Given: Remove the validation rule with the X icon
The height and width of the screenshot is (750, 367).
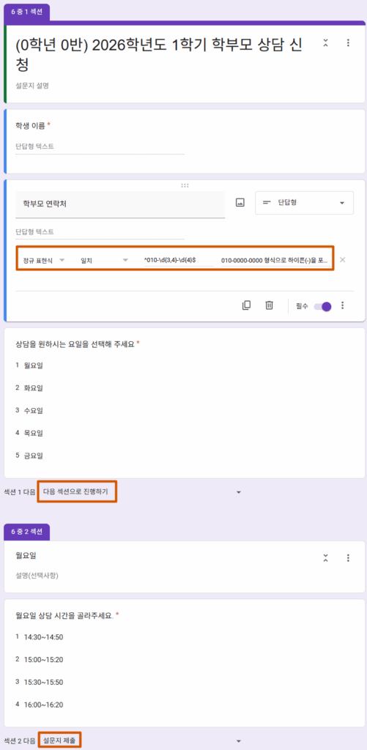Looking at the screenshot, I should pyautogui.click(x=342, y=260).
